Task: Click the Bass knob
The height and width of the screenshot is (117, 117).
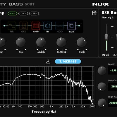Action: [x=21, y=42]
